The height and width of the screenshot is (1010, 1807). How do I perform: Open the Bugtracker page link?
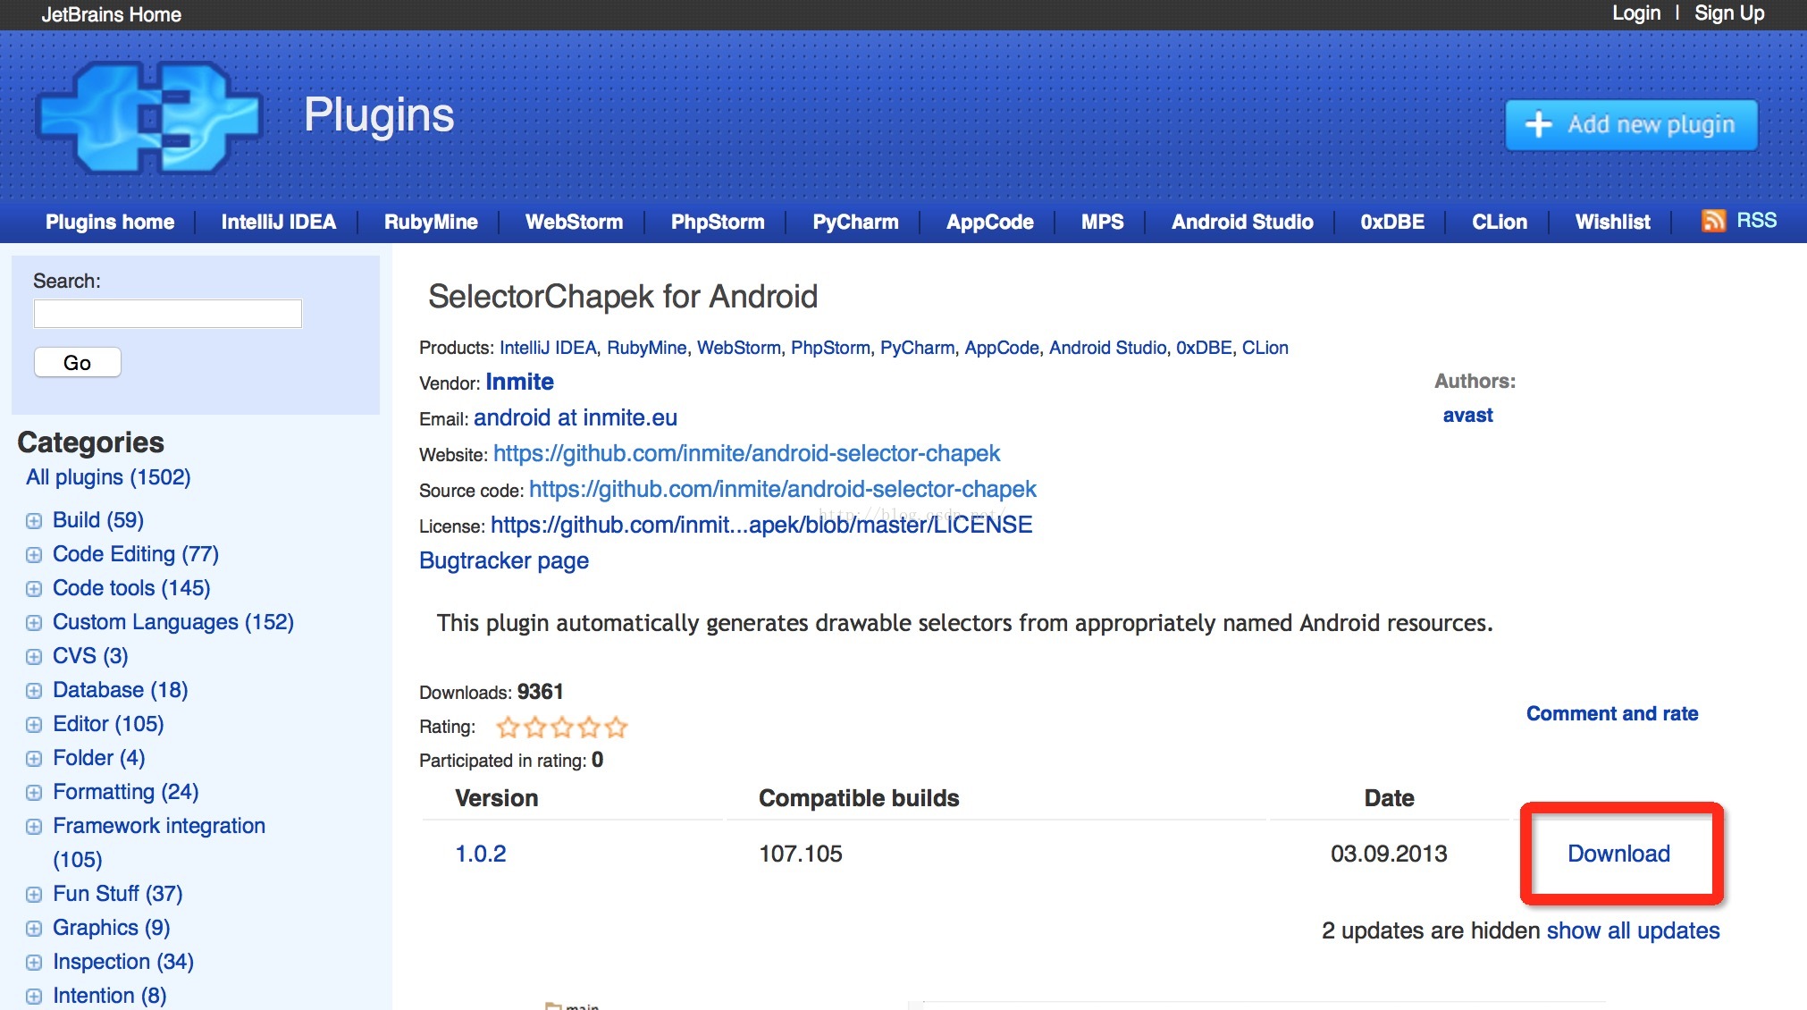click(504, 560)
